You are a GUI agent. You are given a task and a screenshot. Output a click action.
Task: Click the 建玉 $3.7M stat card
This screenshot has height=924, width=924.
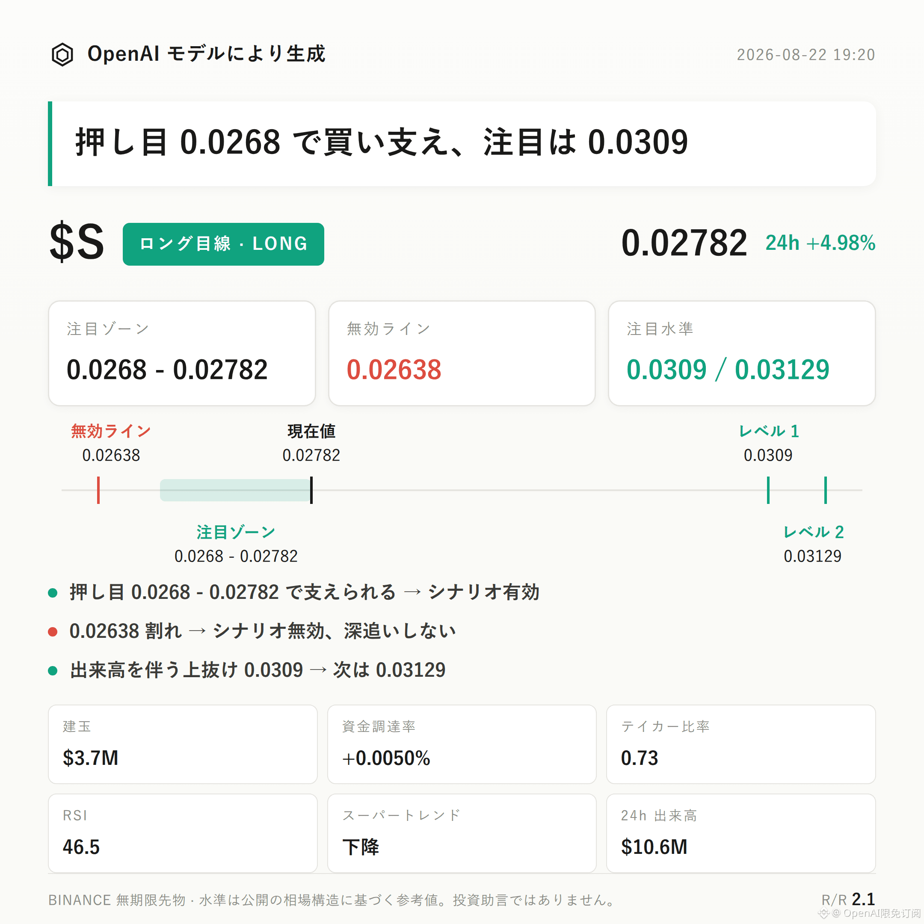pyautogui.click(x=183, y=744)
